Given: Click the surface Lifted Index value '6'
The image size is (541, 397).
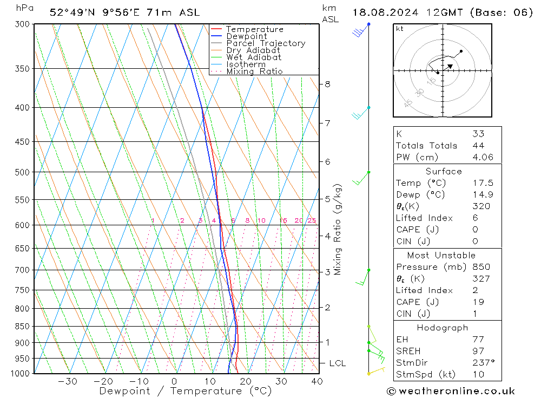Looking at the screenshot, I should click(476, 218).
